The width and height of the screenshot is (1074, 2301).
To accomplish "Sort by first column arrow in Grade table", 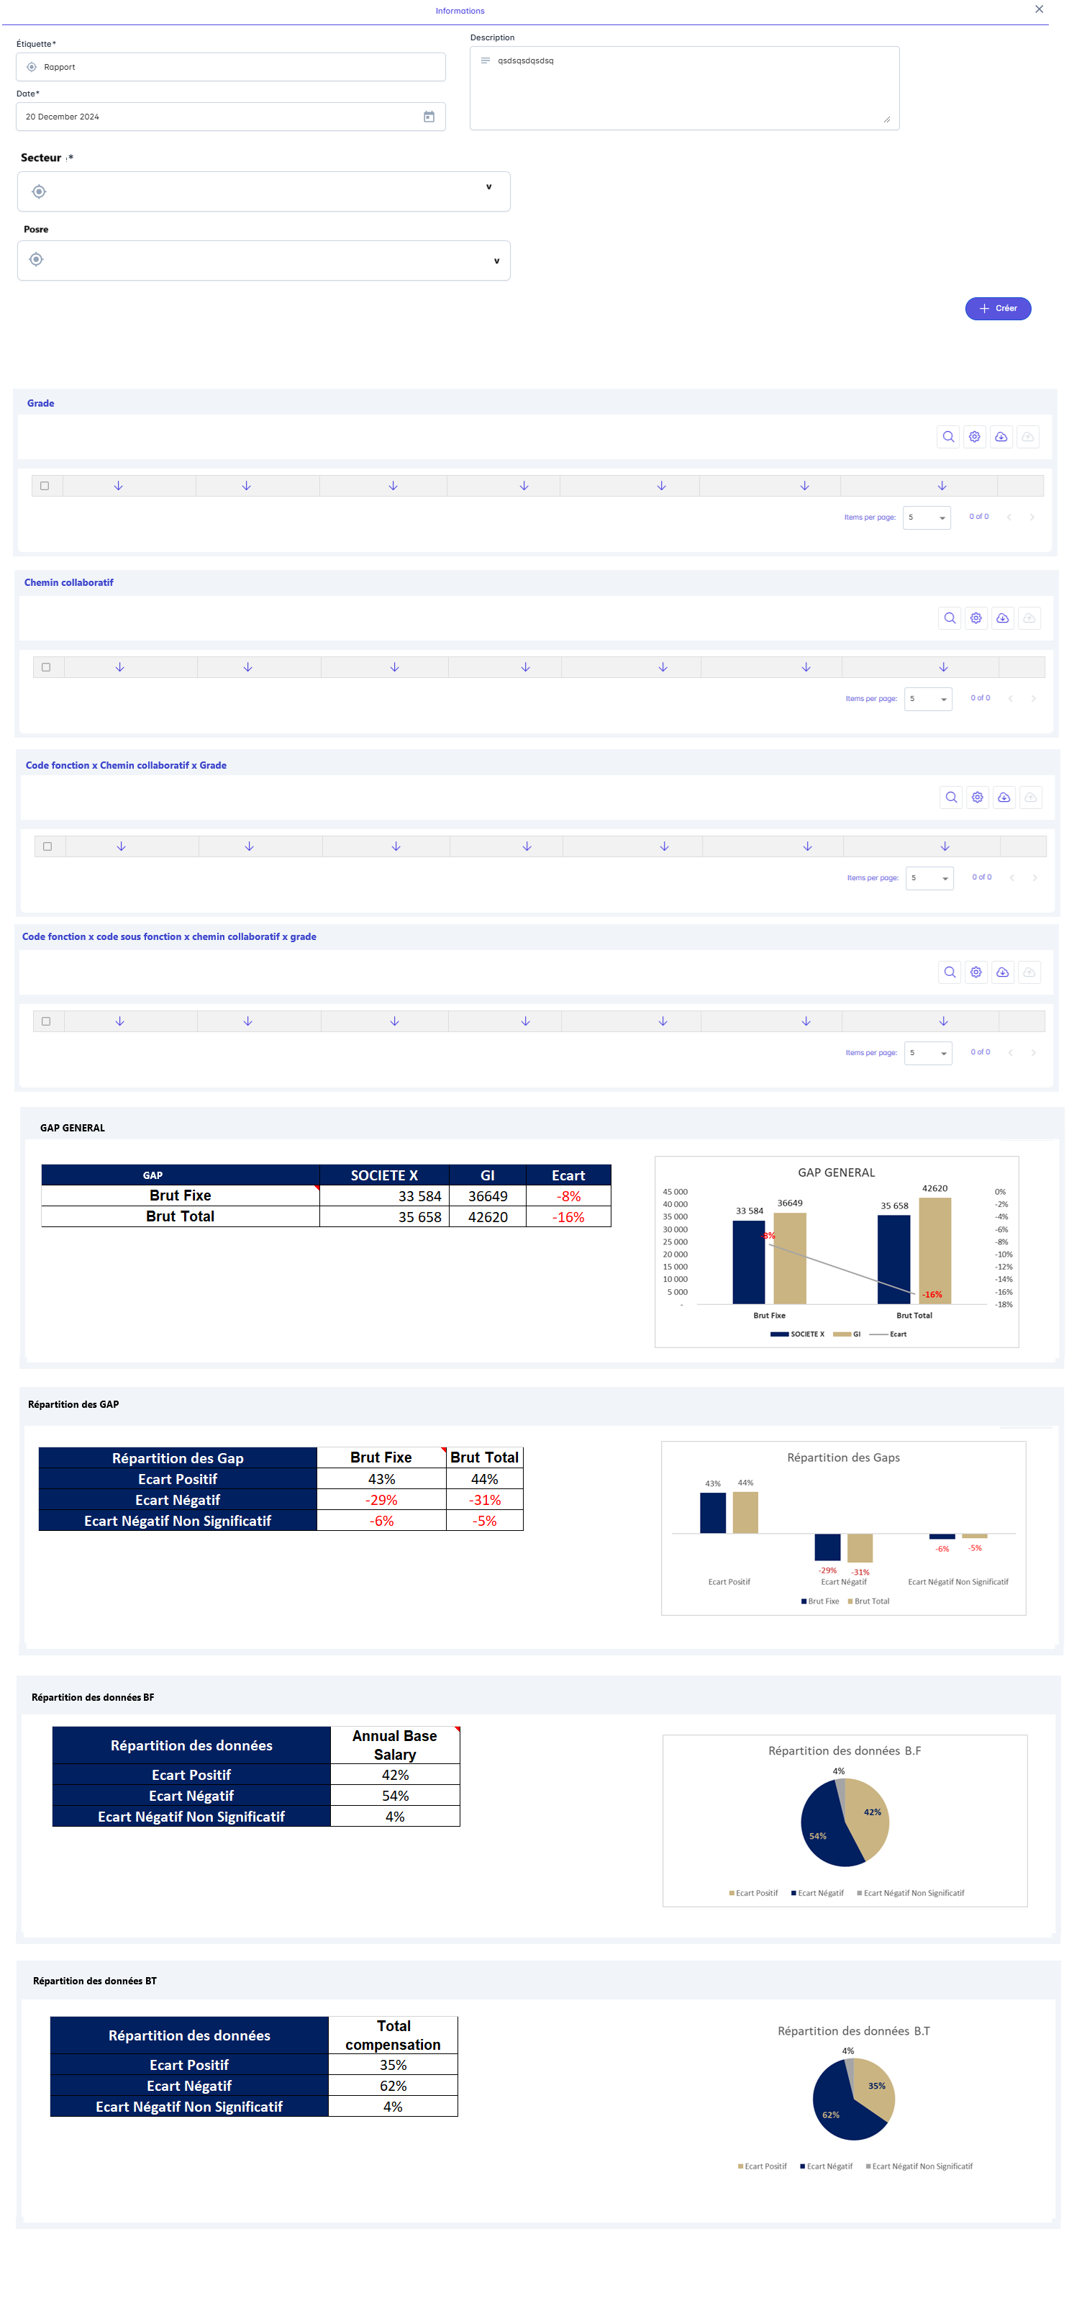I will [118, 486].
